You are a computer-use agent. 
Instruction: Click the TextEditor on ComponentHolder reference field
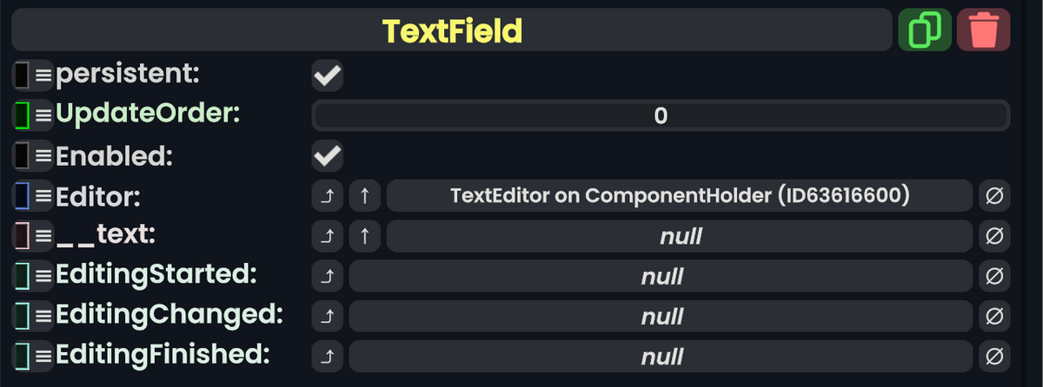(x=679, y=196)
